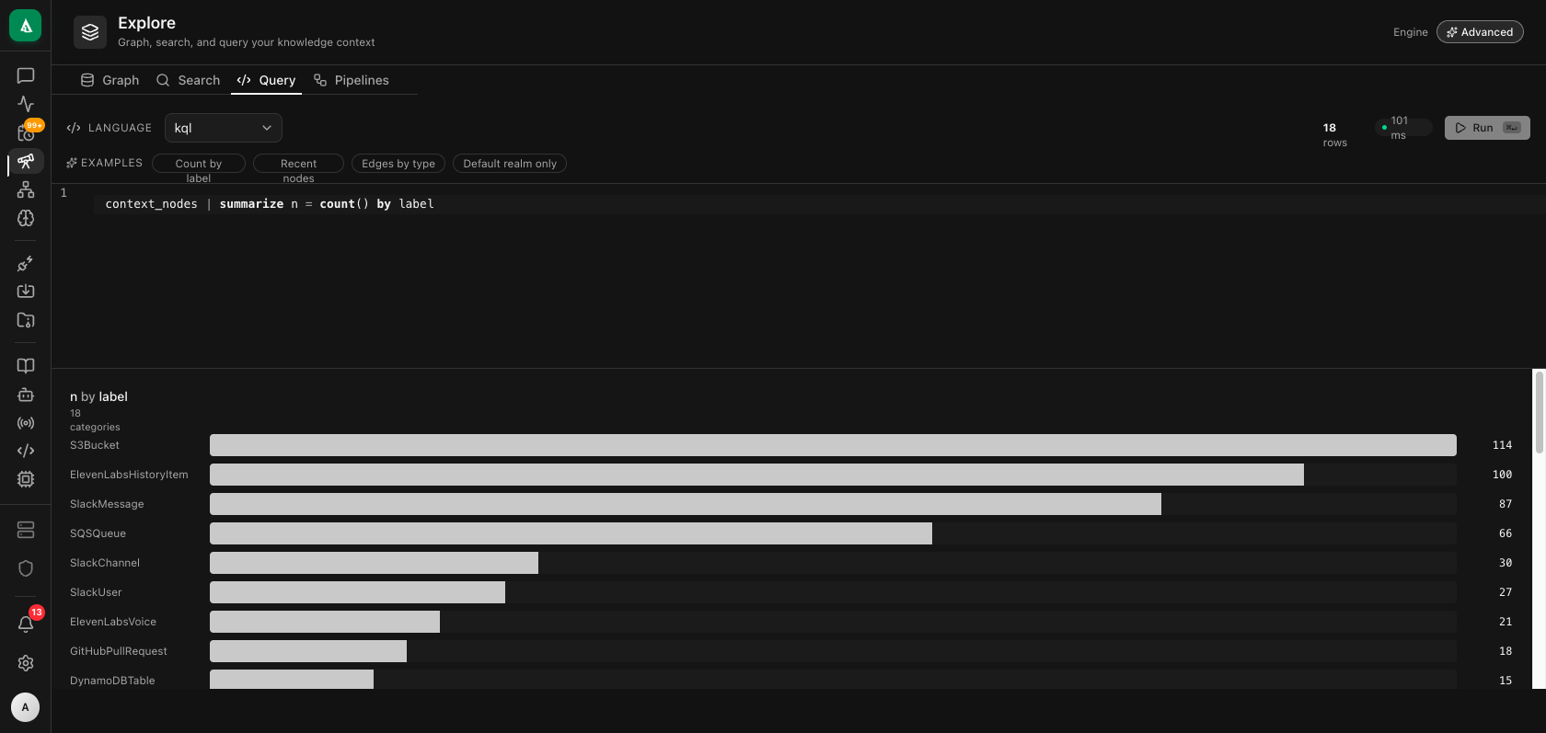
Task: Click the SlackUser label
Action: [96, 592]
